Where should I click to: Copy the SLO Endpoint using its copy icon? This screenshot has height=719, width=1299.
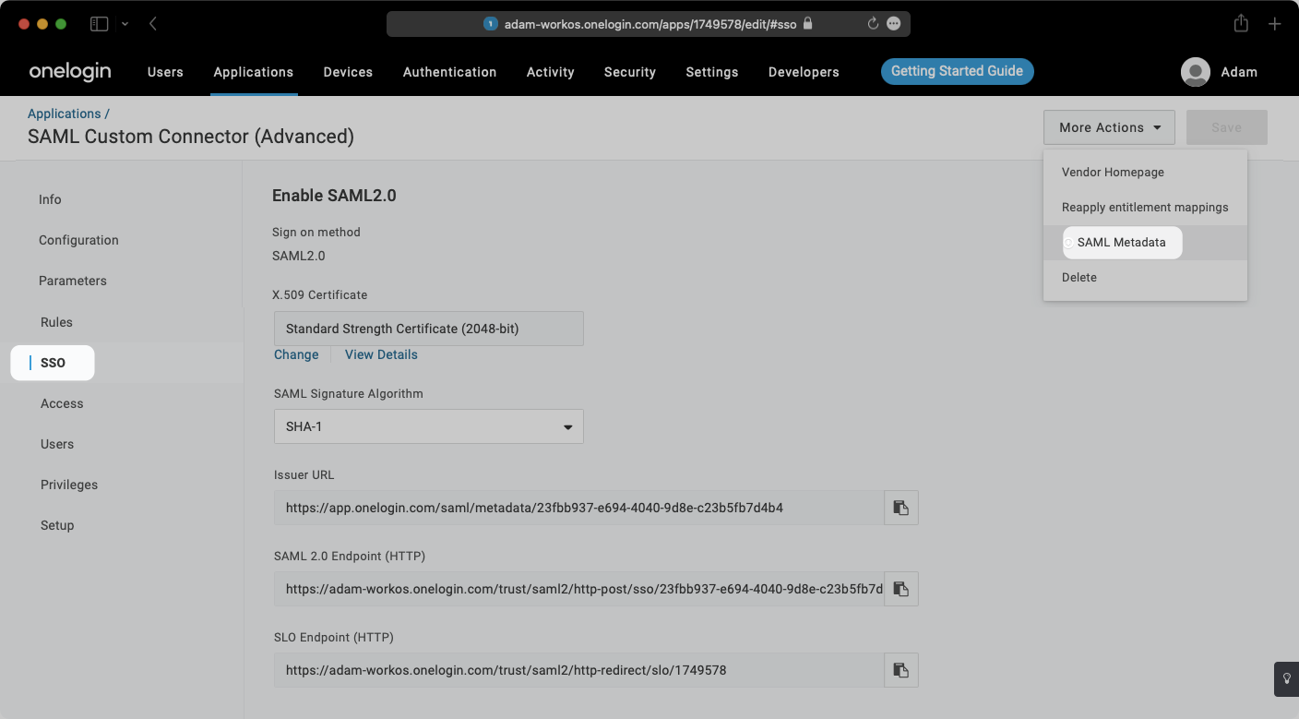900,669
